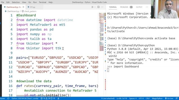Select the Python 3.8.8 interpreter status item
179x100 pixels.
[25, 98]
